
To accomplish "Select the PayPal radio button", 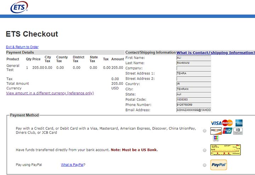I will pyautogui.click(x=205, y=165).
